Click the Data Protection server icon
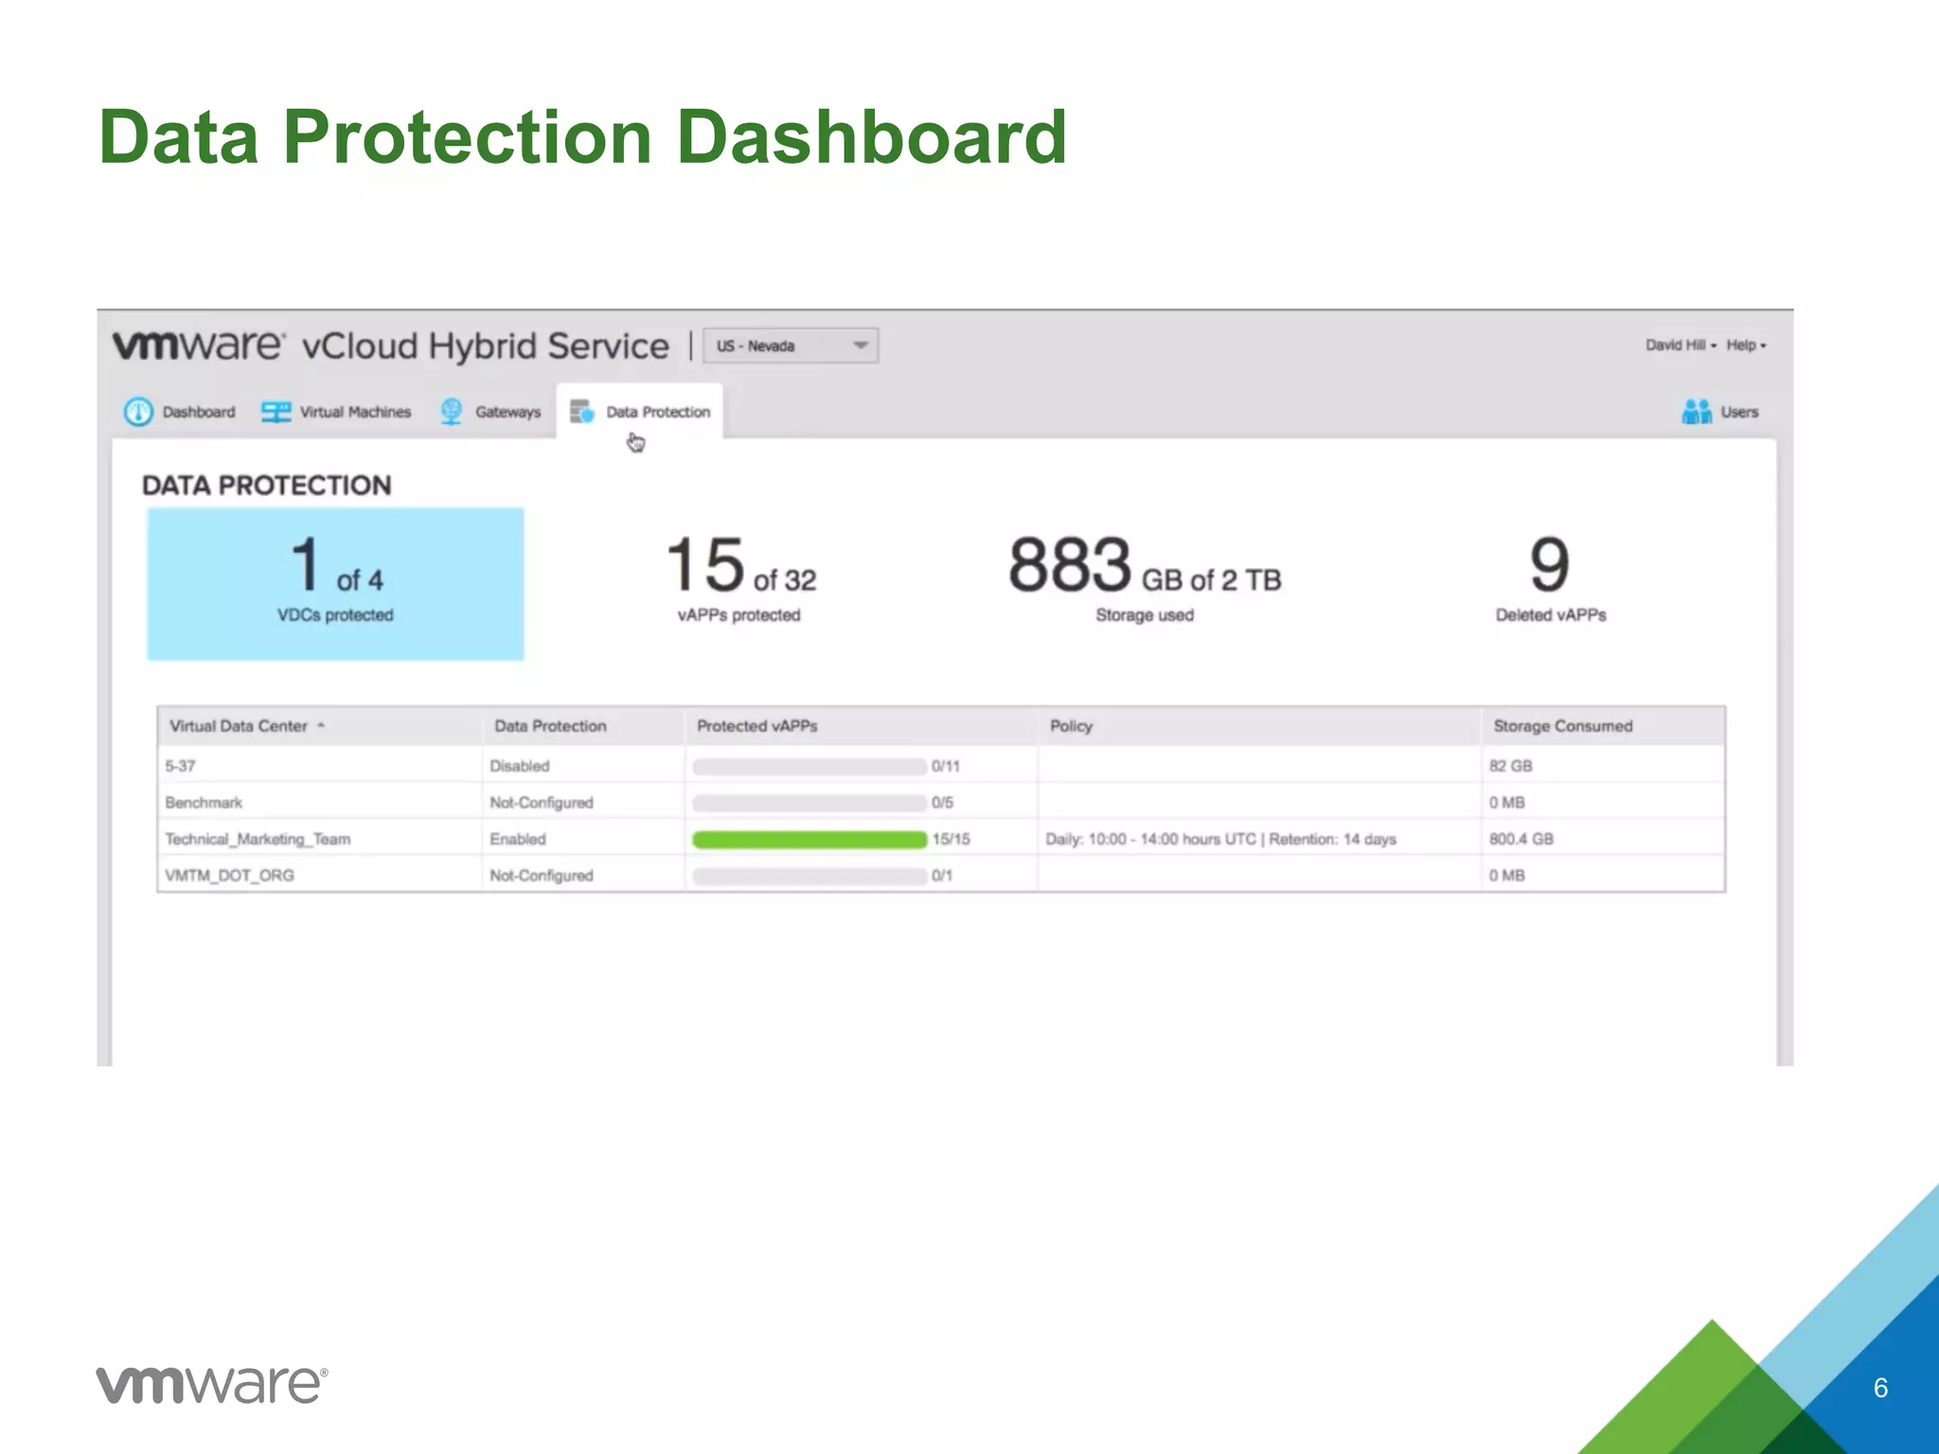1939x1454 pixels. [x=582, y=412]
